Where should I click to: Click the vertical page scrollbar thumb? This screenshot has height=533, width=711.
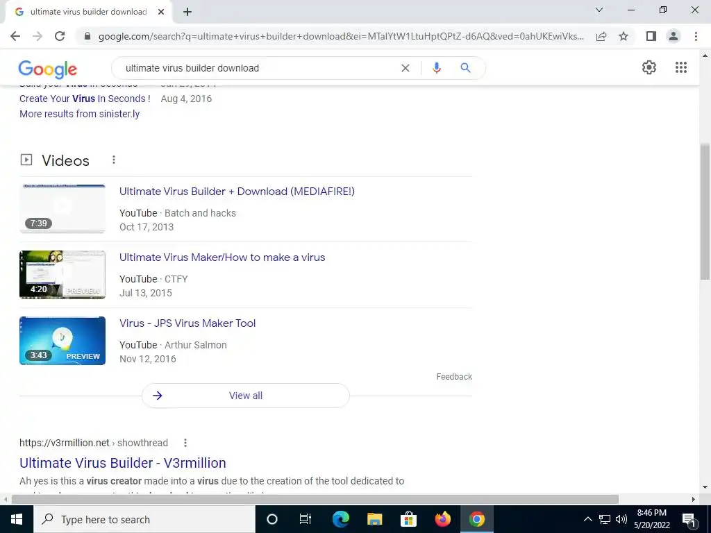[x=705, y=212]
